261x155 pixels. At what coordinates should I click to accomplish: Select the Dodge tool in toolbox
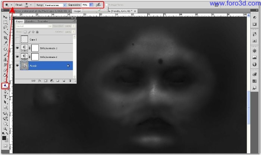(x=5, y=86)
